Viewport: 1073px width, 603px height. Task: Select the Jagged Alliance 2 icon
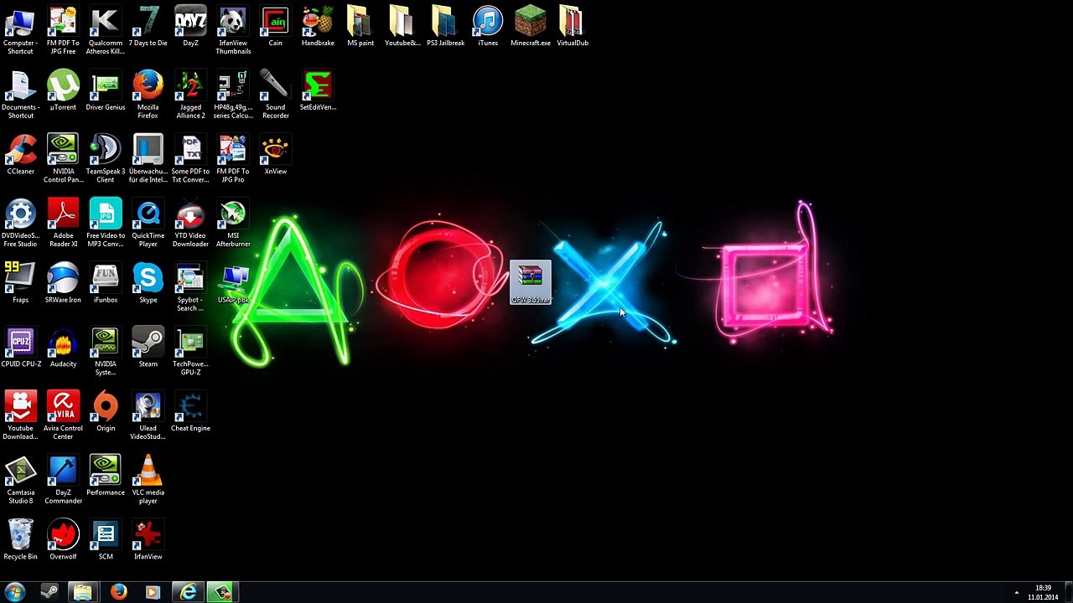[190, 95]
